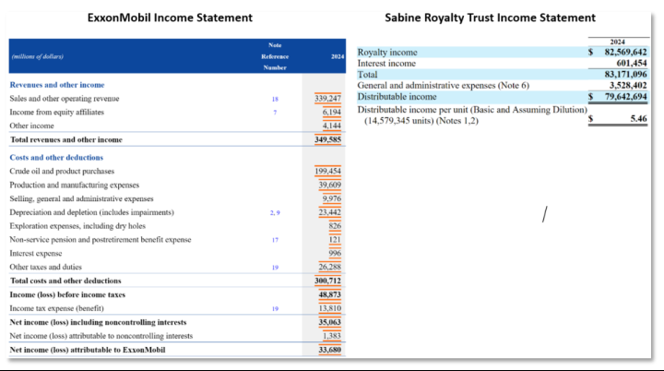Open note reference 18 link

point(275,99)
